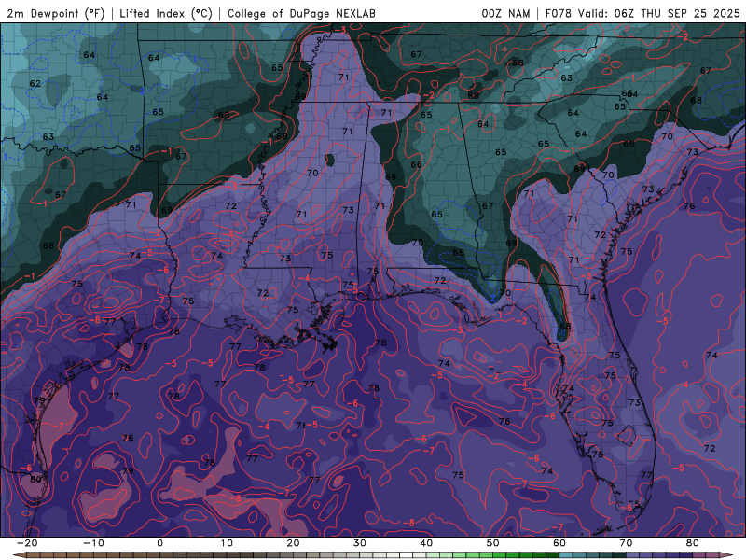Click the "-10" color scale label
The width and height of the screenshot is (746, 560).
93,543
